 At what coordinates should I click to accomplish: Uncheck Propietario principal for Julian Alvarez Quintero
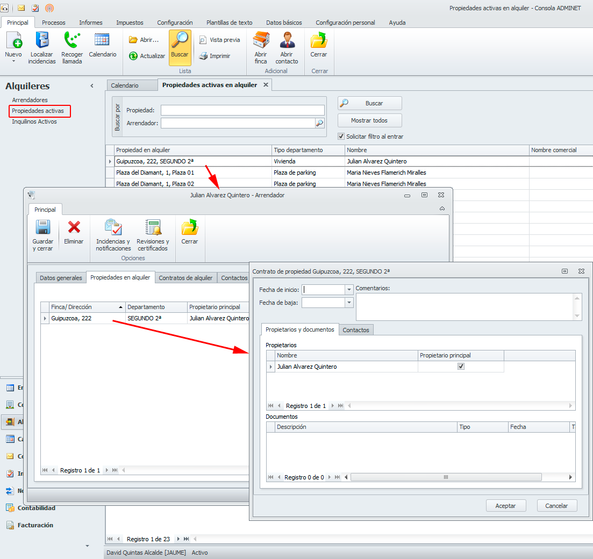(x=461, y=367)
